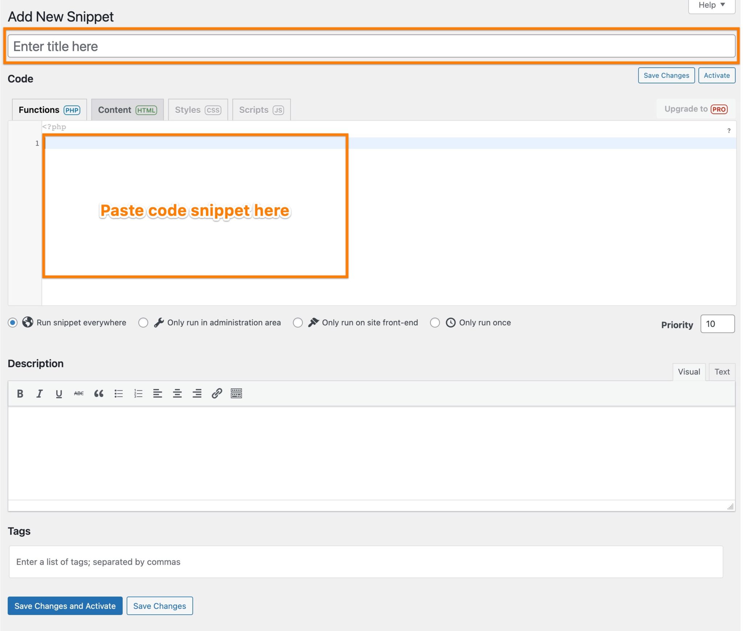Select Only run once
Image resolution: width=743 pixels, height=631 pixels.
click(x=435, y=322)
